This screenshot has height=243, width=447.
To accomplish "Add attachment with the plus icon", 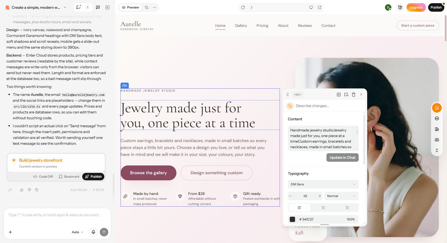I will pos(10,232).
